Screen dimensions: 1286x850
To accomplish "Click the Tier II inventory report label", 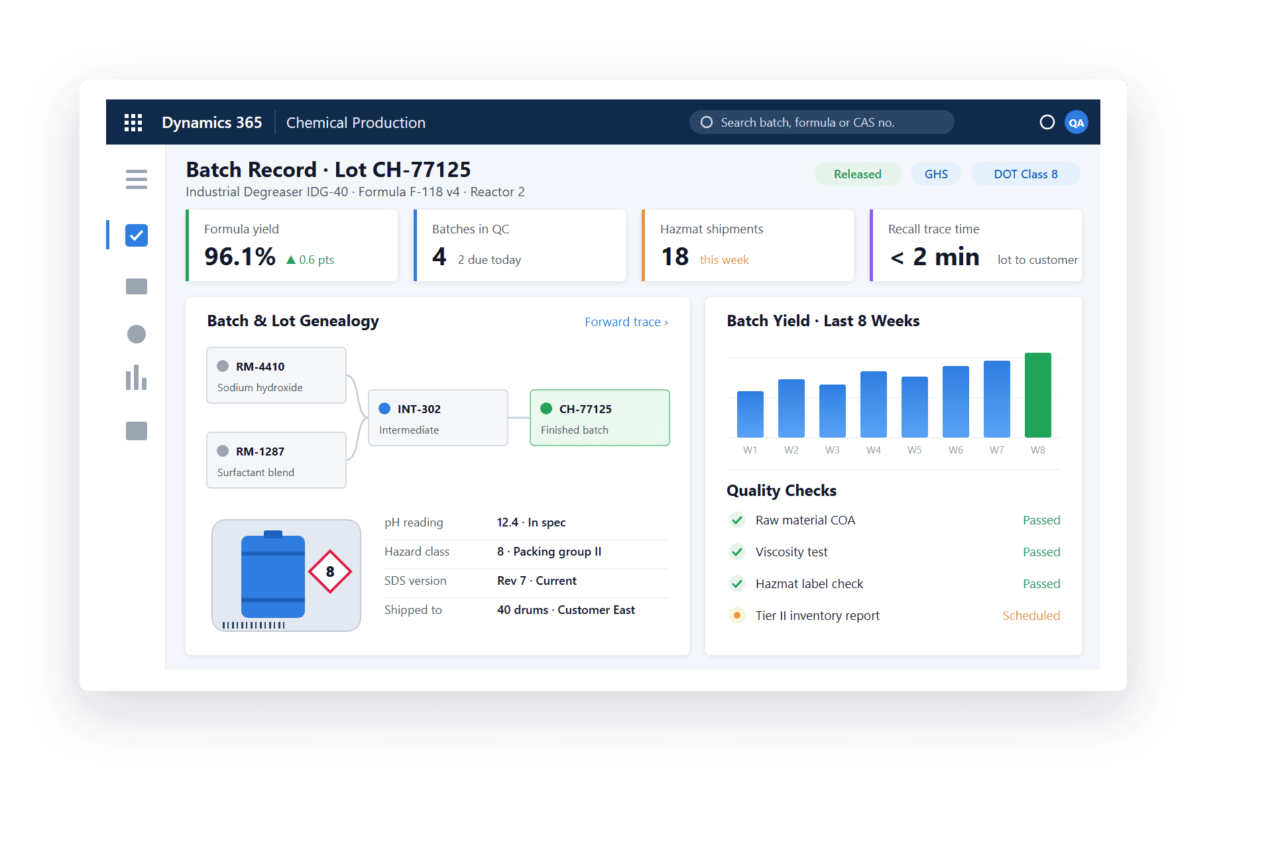I will click(817, 616).
